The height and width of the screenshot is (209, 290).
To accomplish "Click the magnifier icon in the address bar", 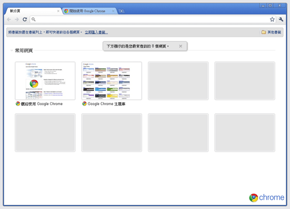I will pos(34,19).
